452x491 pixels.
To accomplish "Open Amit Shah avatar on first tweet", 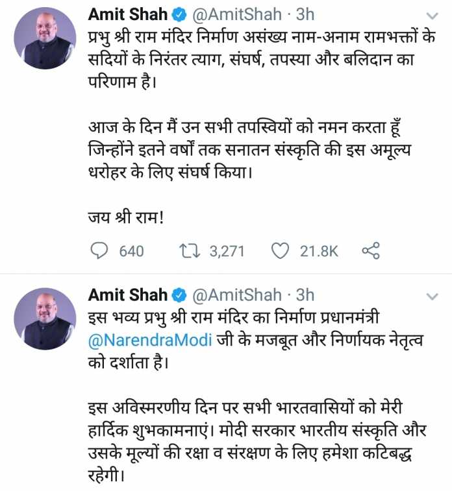I will [45, 38].
